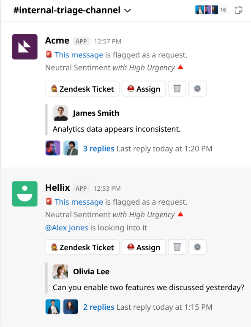
Task: Assign the Hellix flagged request
Action: (x=144, y=247)
